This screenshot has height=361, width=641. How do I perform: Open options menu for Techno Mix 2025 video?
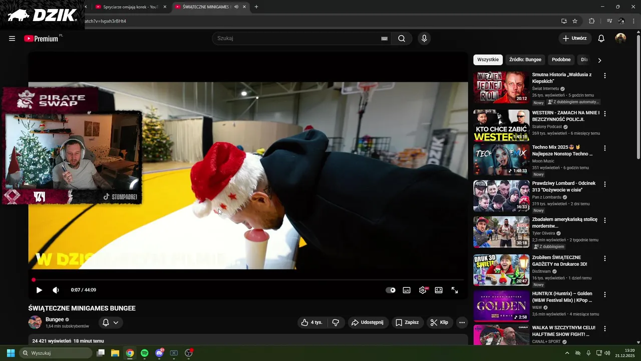[604, 148]
